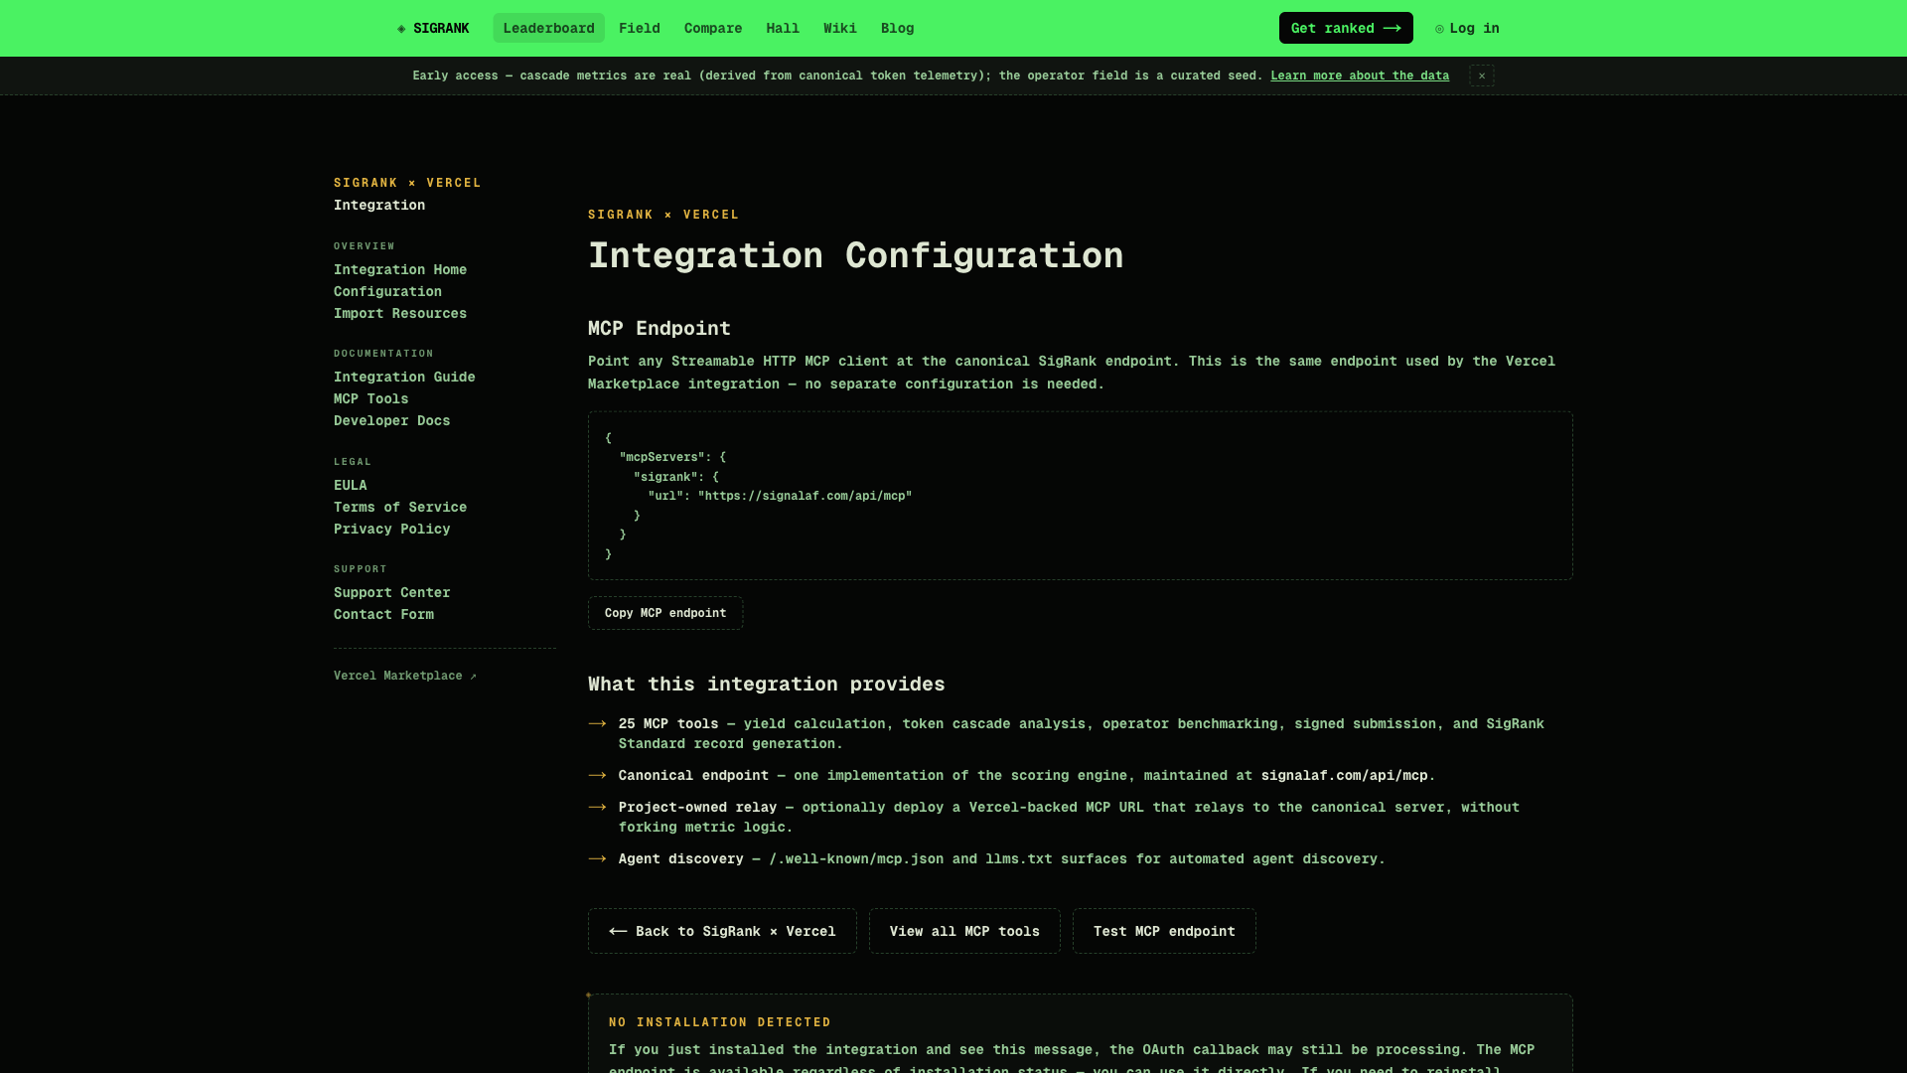Click the Log in link
1907x1073 pixels.
click(1467, 28)
